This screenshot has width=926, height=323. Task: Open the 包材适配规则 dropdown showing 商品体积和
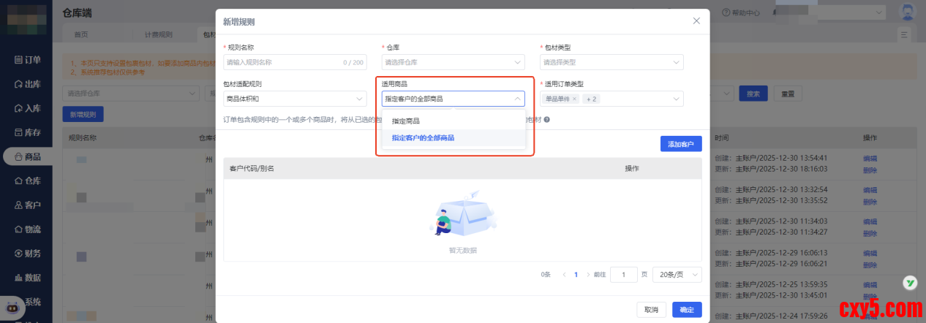[295, 99]
